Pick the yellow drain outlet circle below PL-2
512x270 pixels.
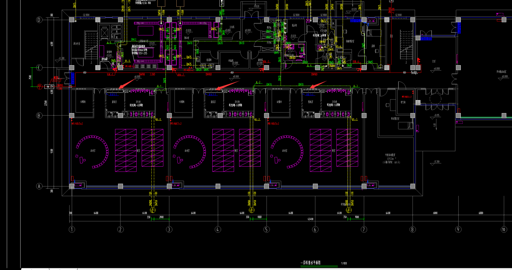(251, 210)
